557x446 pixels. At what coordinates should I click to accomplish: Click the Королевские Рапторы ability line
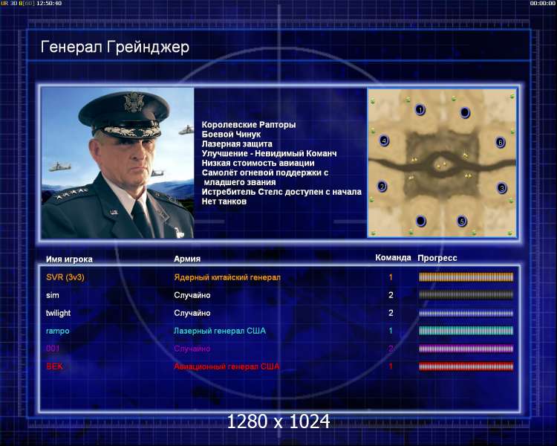point(249,125)
